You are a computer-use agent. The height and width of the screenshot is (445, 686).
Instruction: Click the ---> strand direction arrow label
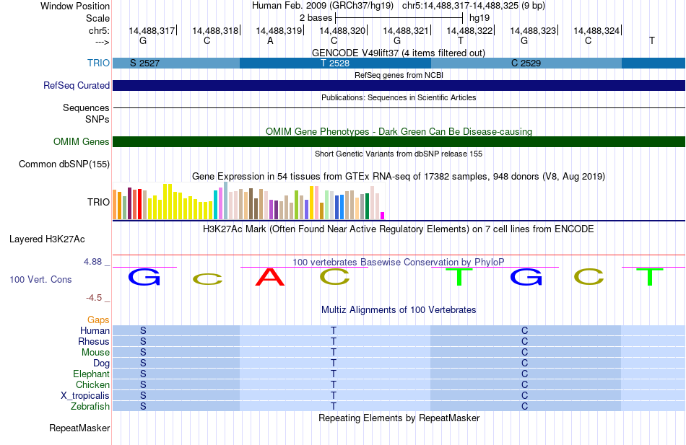[102, 42]
